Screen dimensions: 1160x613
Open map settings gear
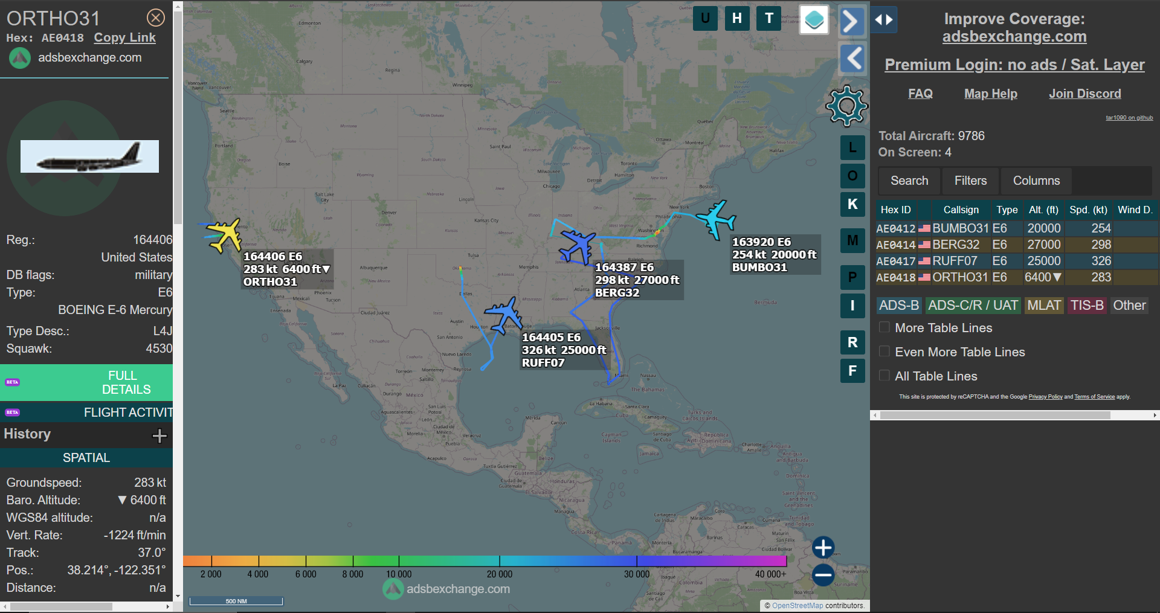point(846,106)
